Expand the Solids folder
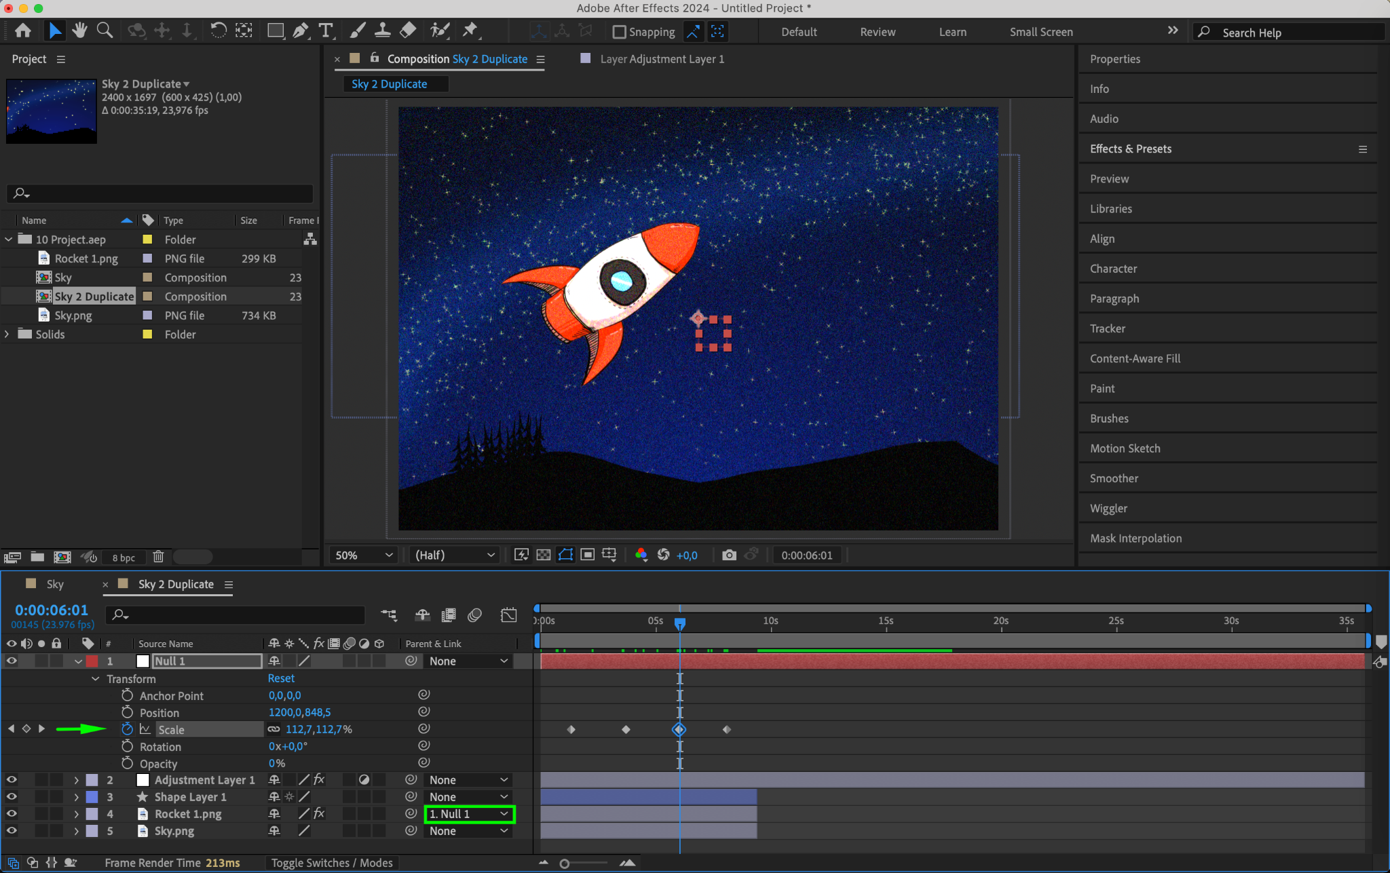The image size is (1390, 873). coord(7,334)
